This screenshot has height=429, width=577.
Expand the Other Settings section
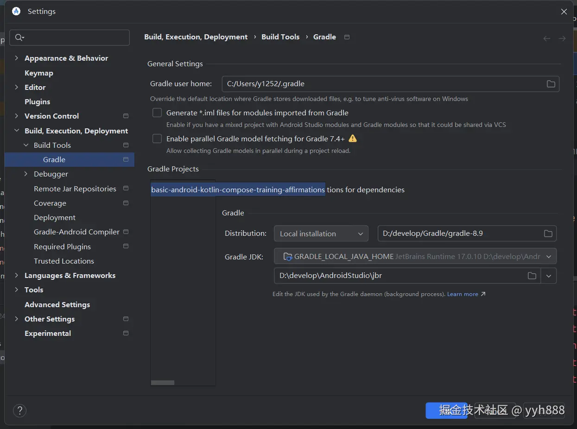tap(17, 319)
